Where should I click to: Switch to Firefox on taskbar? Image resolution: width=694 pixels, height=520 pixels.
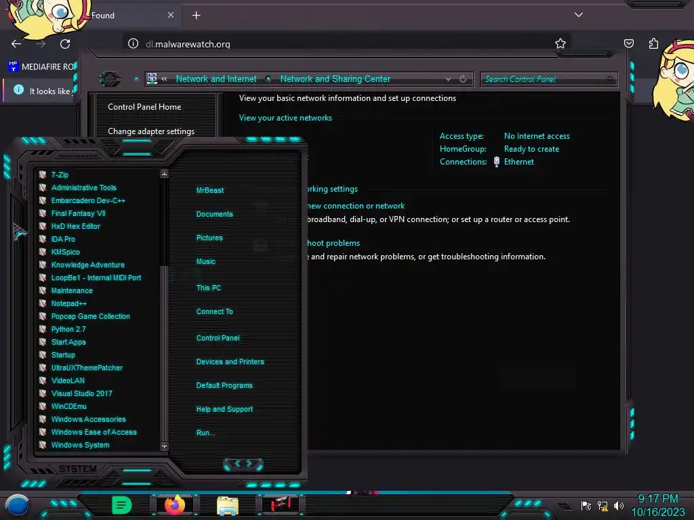tap(175, 504)
